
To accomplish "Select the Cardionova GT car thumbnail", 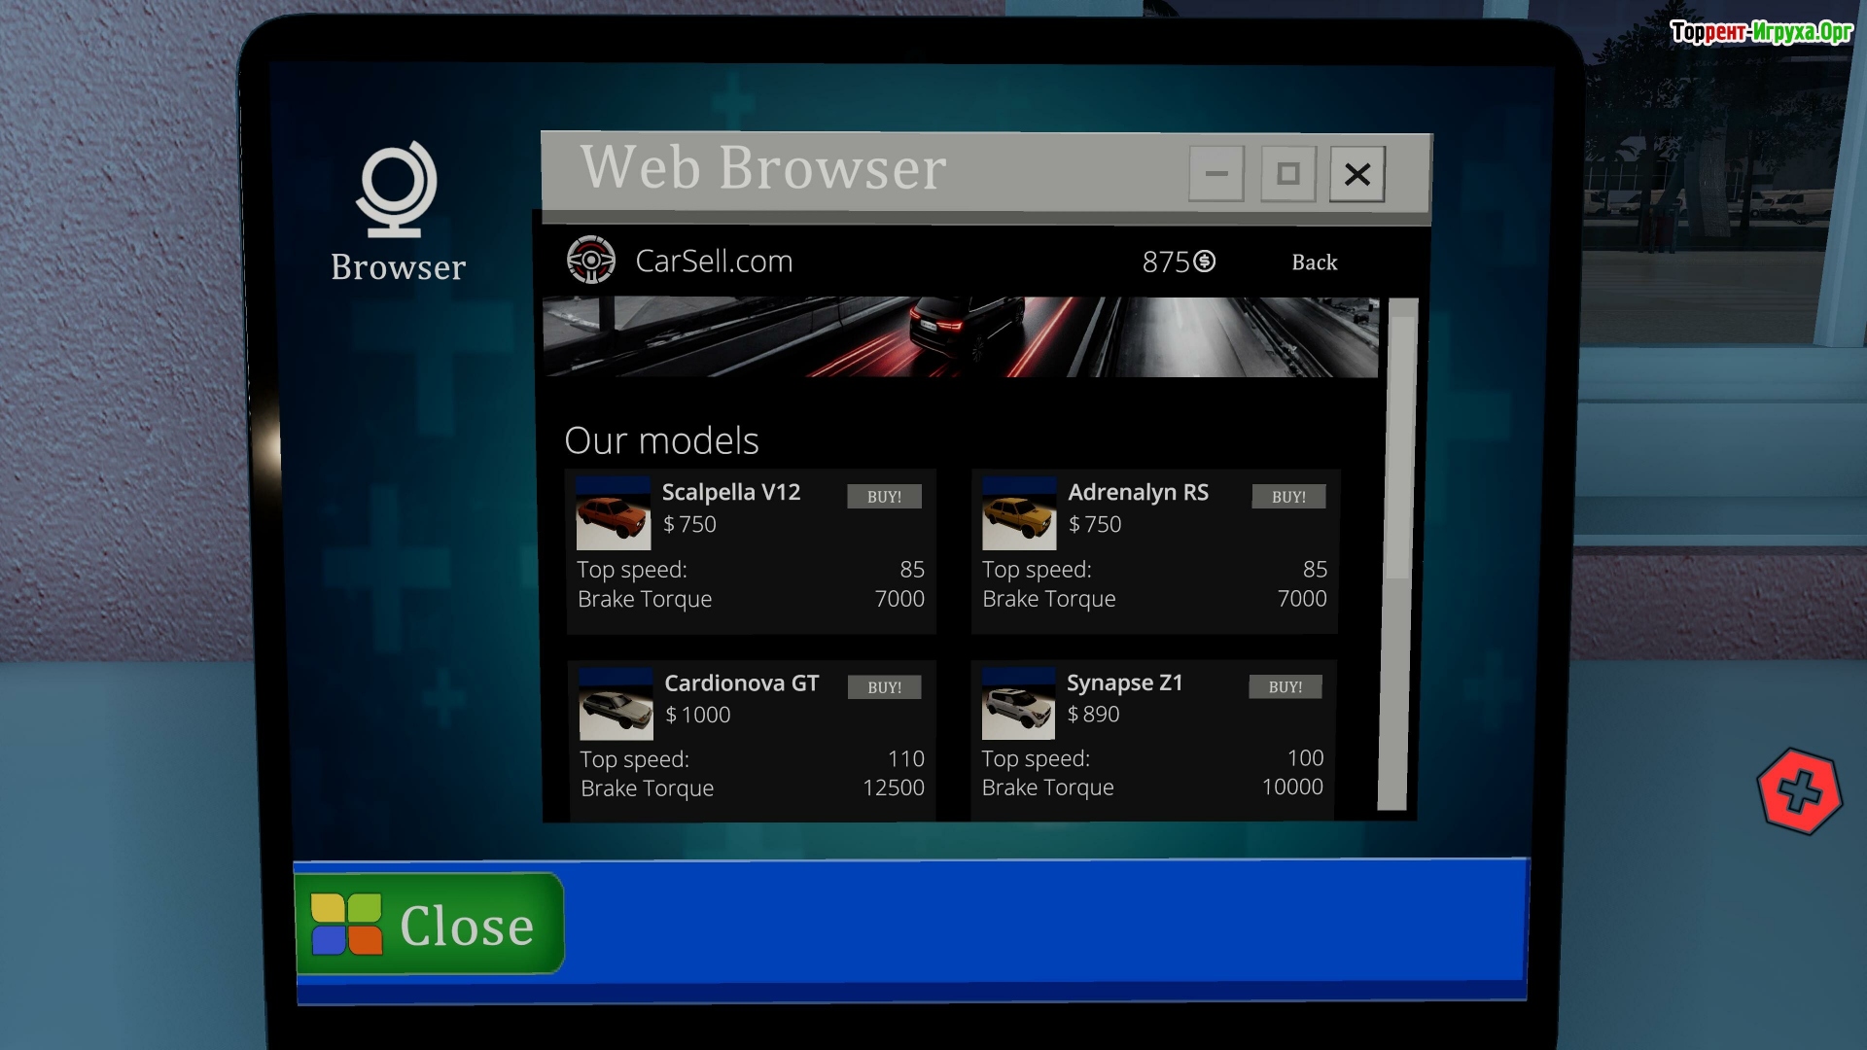I will pyautogui.click(x=616, y=705).
